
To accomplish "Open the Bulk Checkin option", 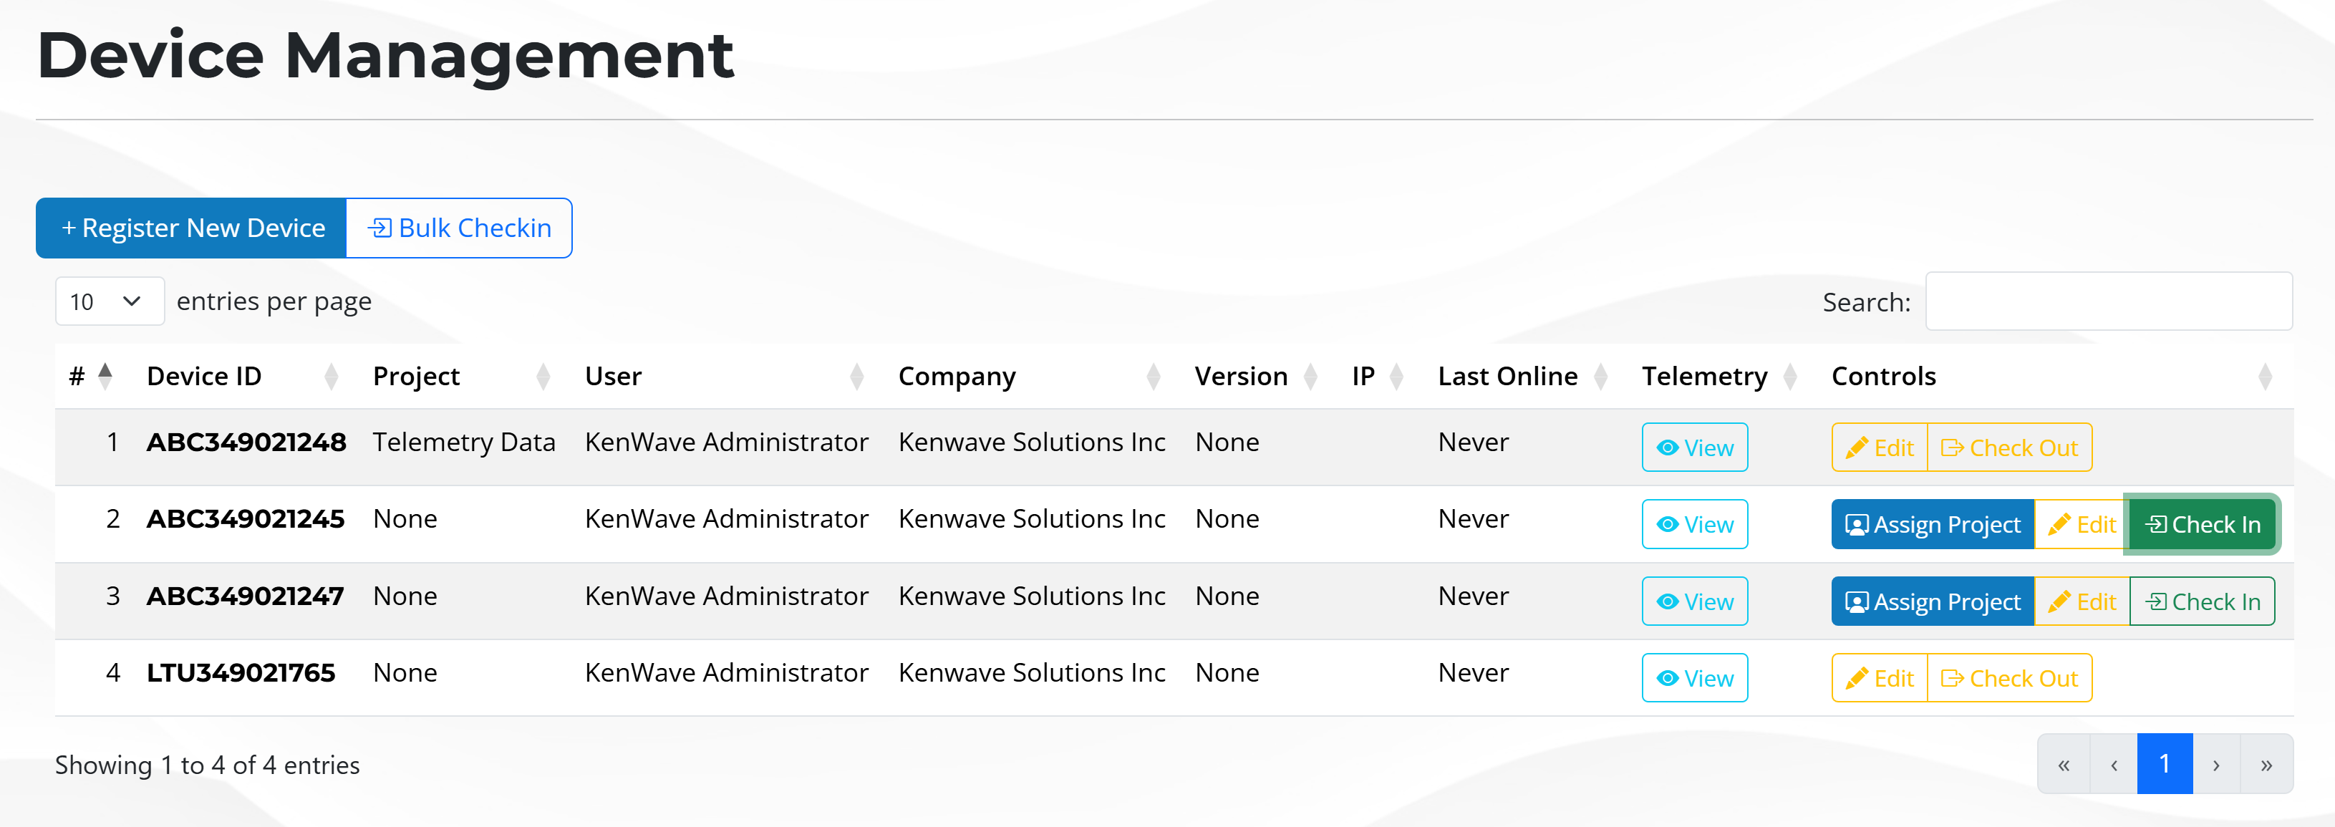I will (x=459, y=228).
